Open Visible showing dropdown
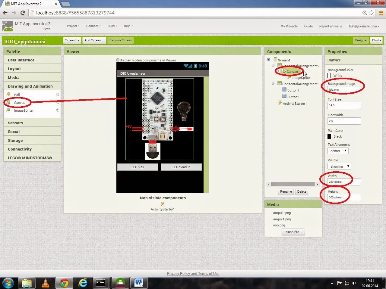The width and height of the screenshot is (386, 289). 339,166
